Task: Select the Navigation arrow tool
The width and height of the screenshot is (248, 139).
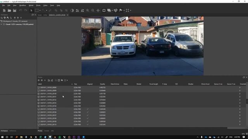Action: click(31, 10)
